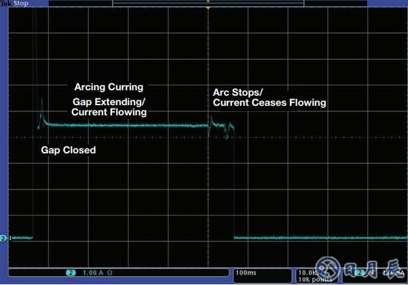Select the 100ms timebase readout
This screenshot has height=285, width=408.
[246, 273]
